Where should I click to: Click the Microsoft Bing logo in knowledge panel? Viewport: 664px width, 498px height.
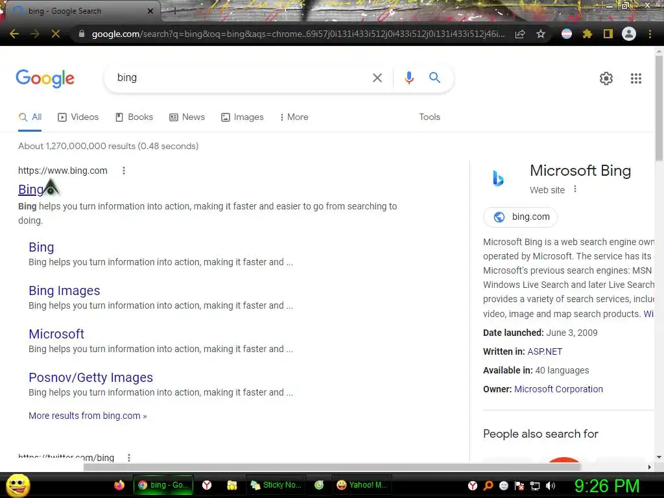(499, 178)
